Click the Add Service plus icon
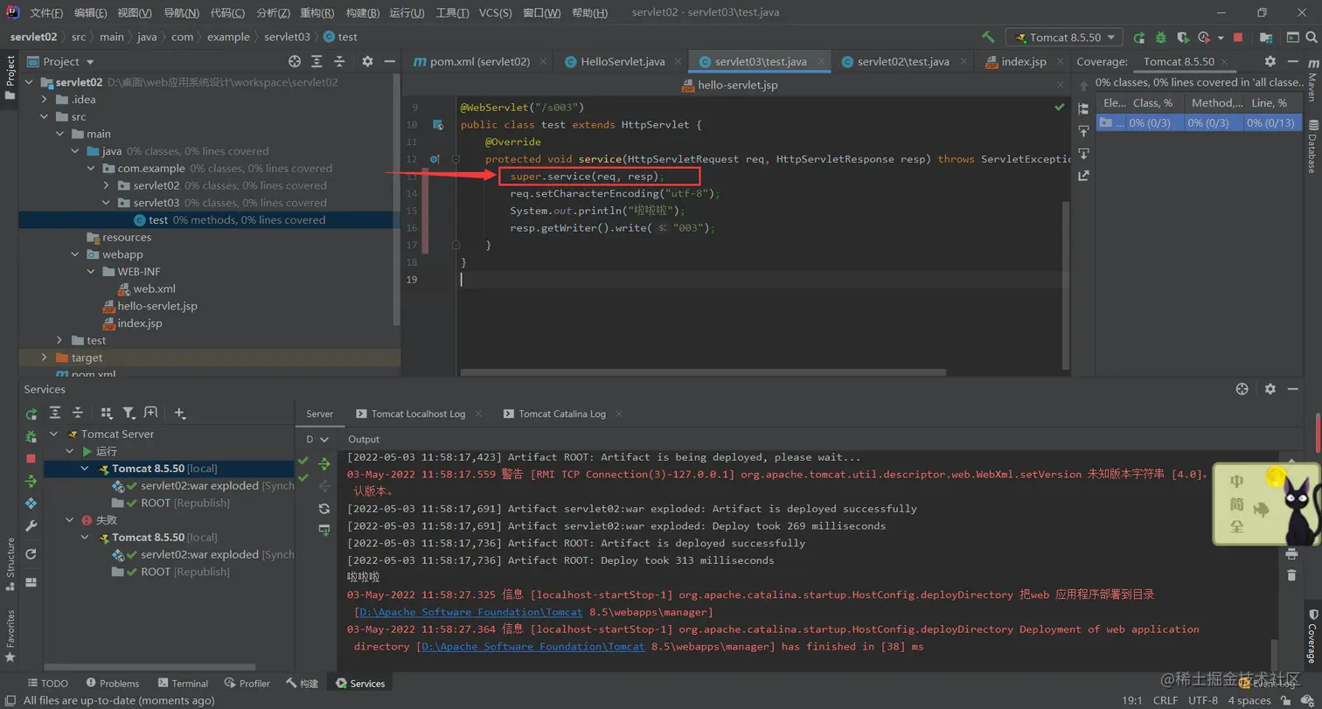The image size is (1322, 709). pos(179,414)
